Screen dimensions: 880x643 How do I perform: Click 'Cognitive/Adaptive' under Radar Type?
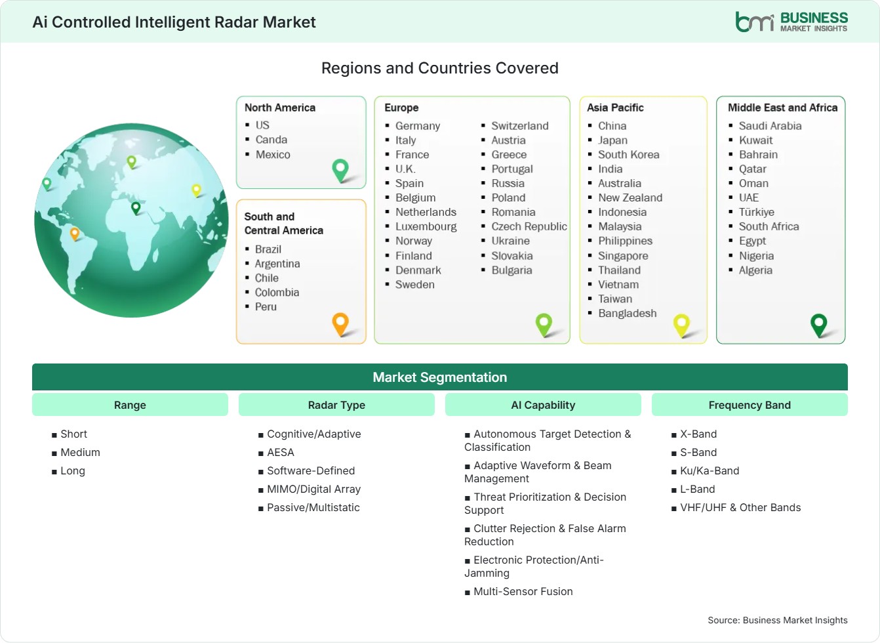[314, 434]
